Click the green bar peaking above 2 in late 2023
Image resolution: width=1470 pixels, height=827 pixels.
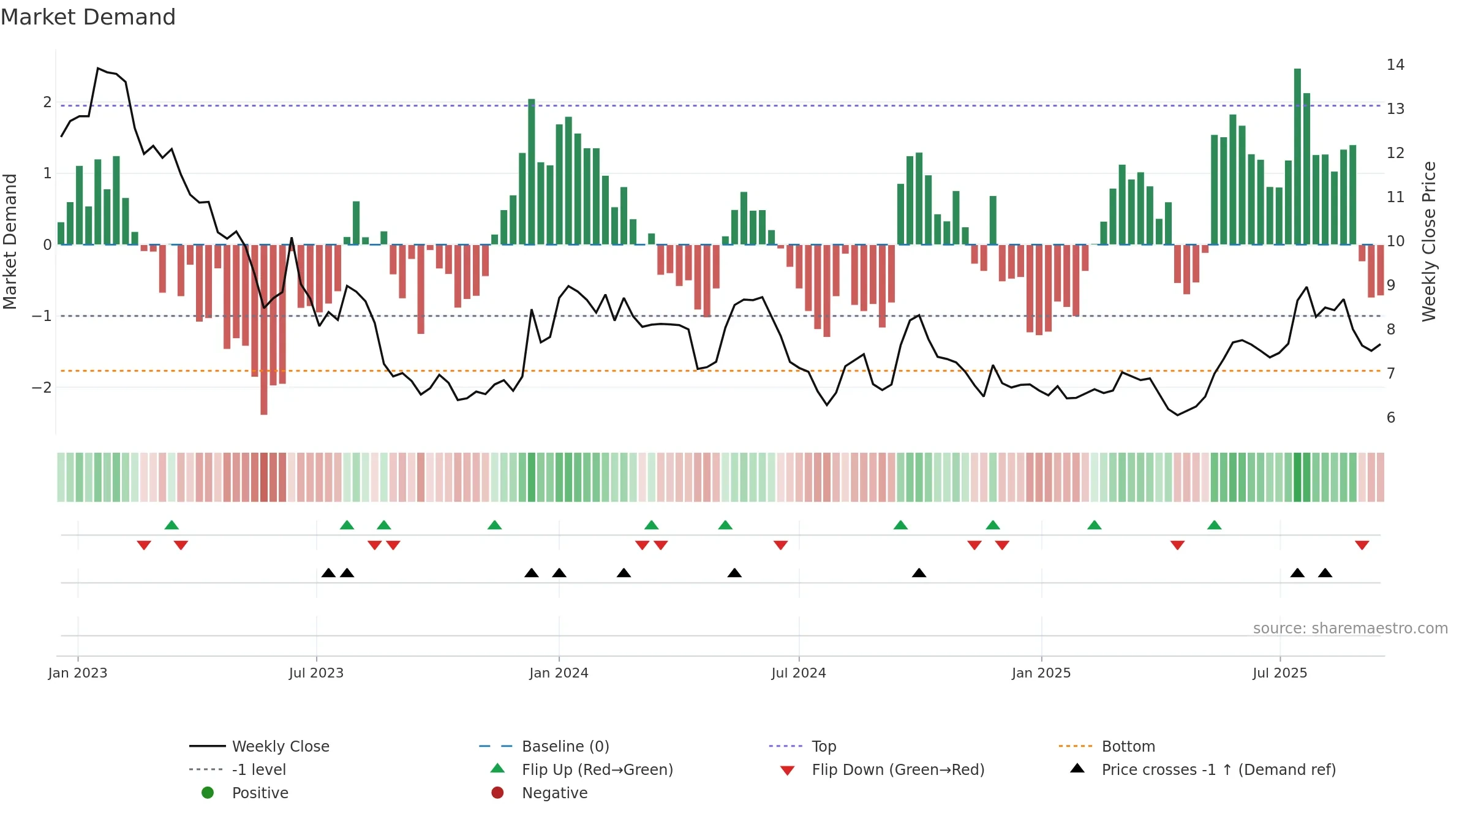532,172
